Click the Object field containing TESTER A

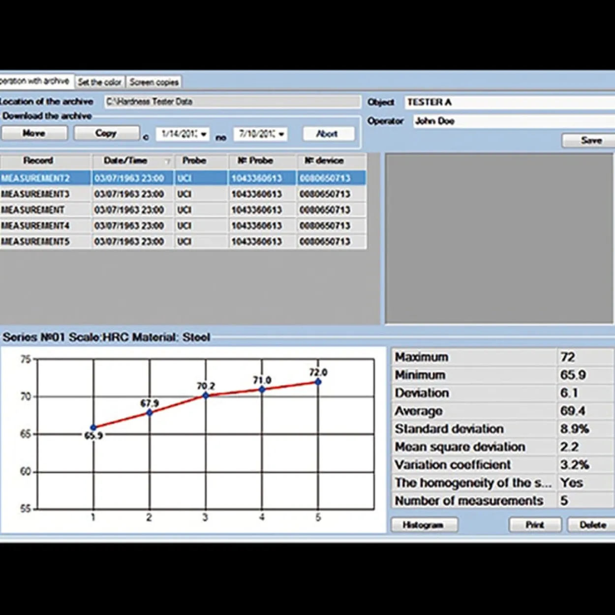tap(510, 102)
